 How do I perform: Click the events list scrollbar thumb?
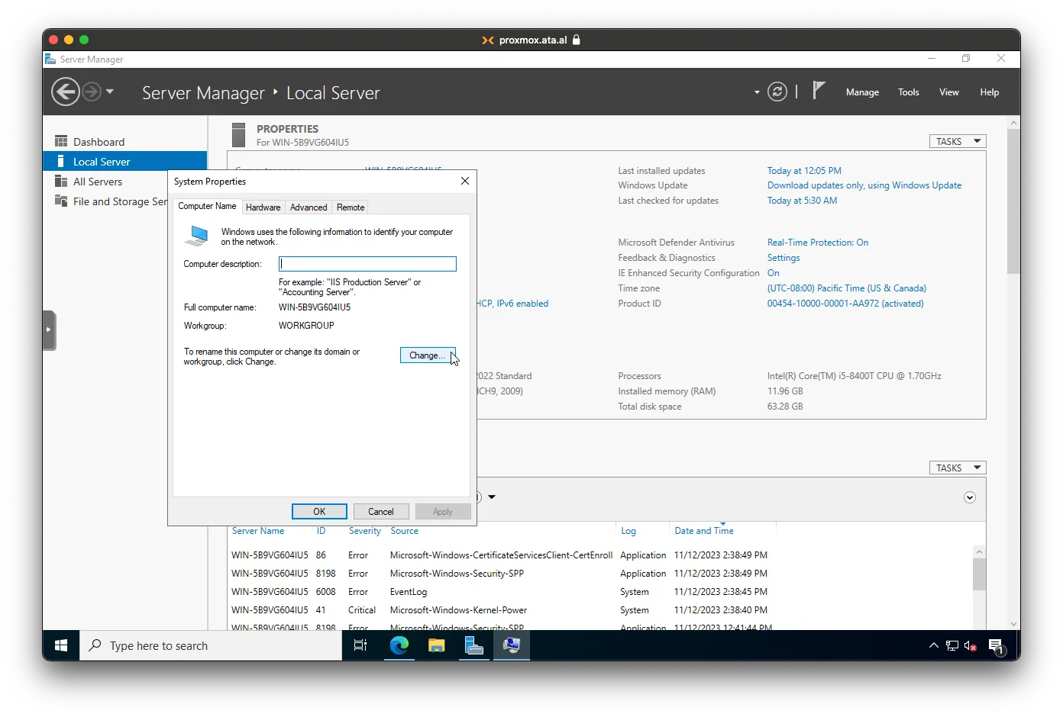click(x=979, y=574)
